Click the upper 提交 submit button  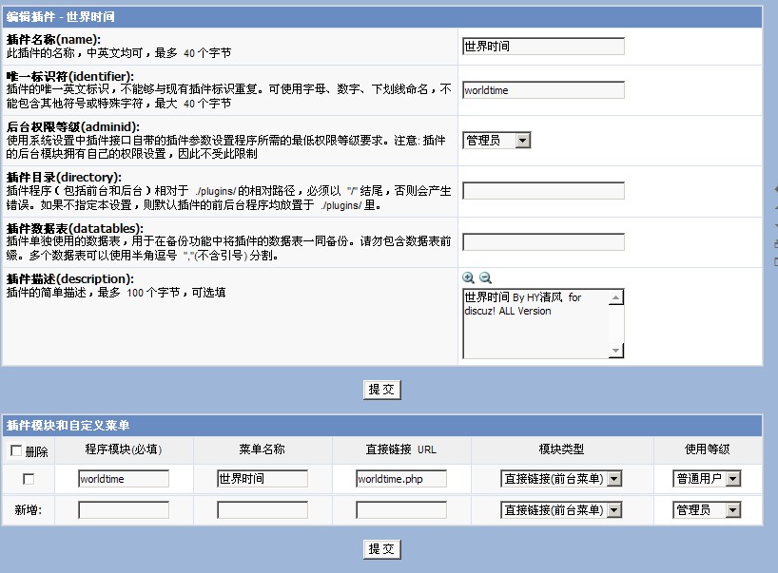381,390
